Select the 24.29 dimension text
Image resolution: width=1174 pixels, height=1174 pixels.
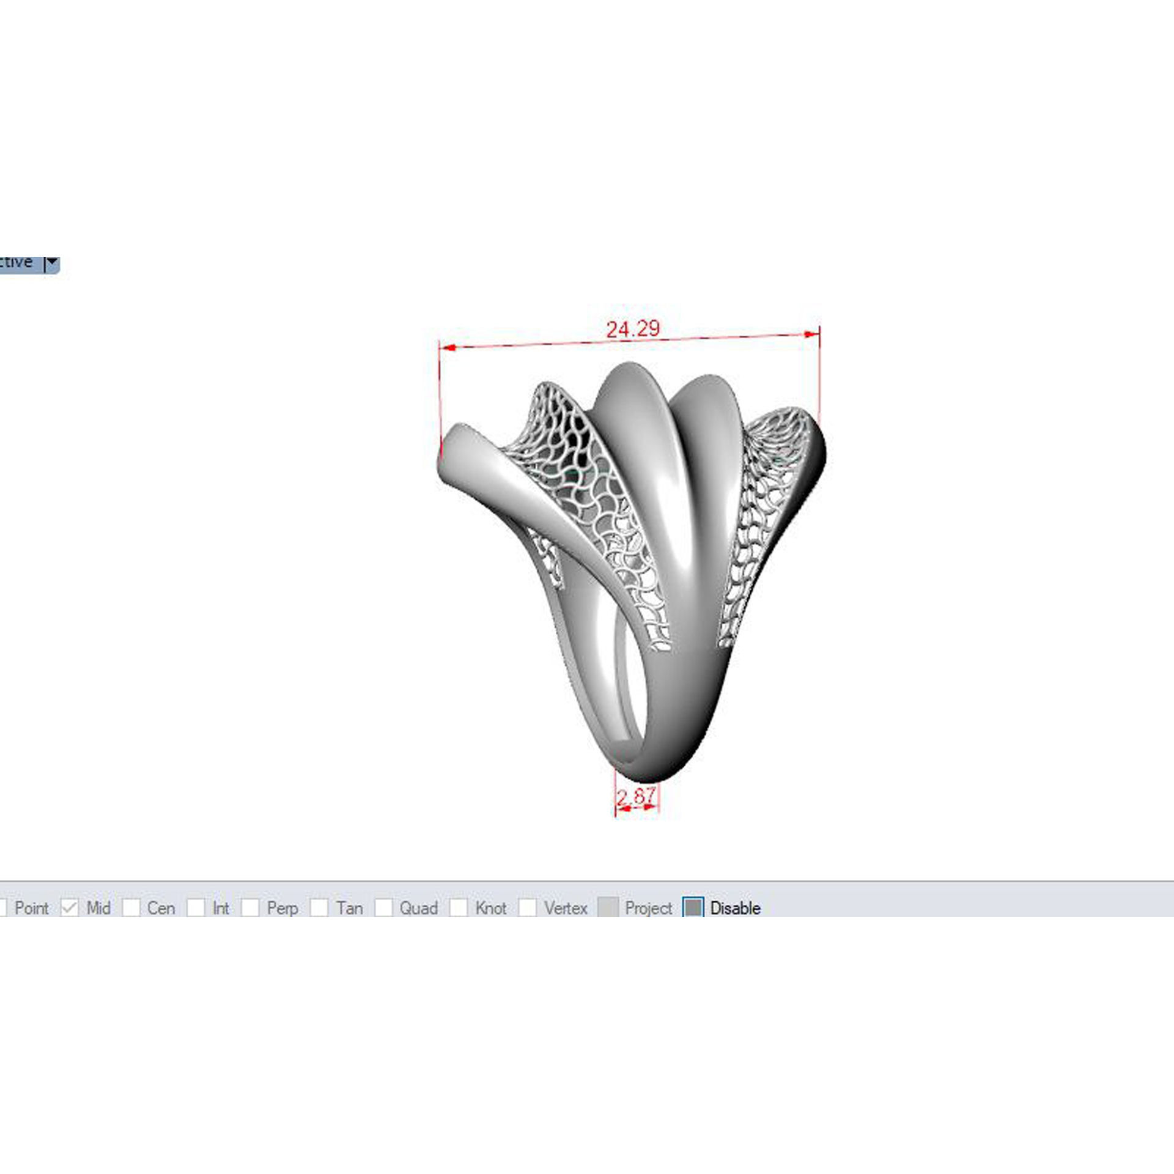point(633,329)
